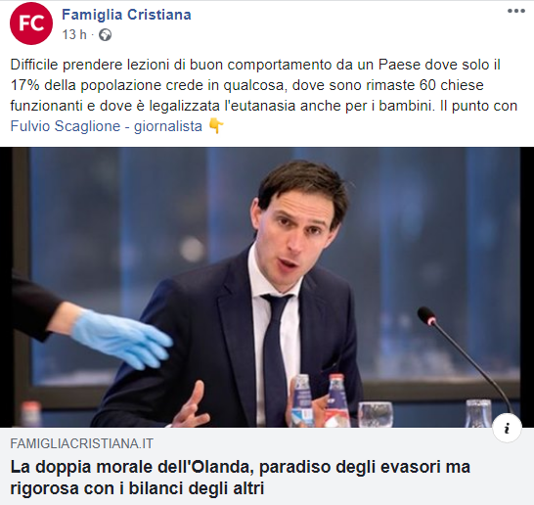Click the black microphone in the photo

coord(465,358)
